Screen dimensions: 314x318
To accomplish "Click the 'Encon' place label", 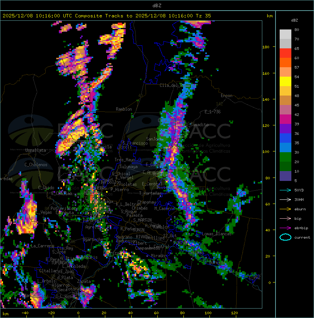I will tap(226, 96).
